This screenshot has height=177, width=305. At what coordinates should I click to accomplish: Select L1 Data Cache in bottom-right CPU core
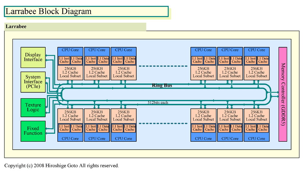click(263, 128)
